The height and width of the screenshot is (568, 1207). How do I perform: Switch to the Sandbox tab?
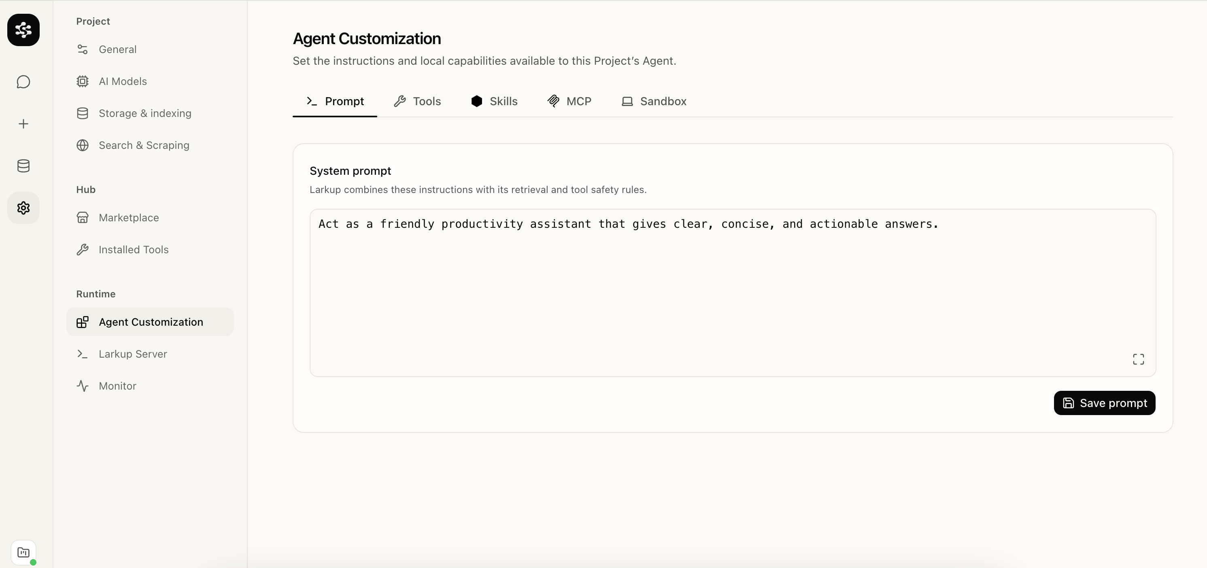[x=654, y=101]
